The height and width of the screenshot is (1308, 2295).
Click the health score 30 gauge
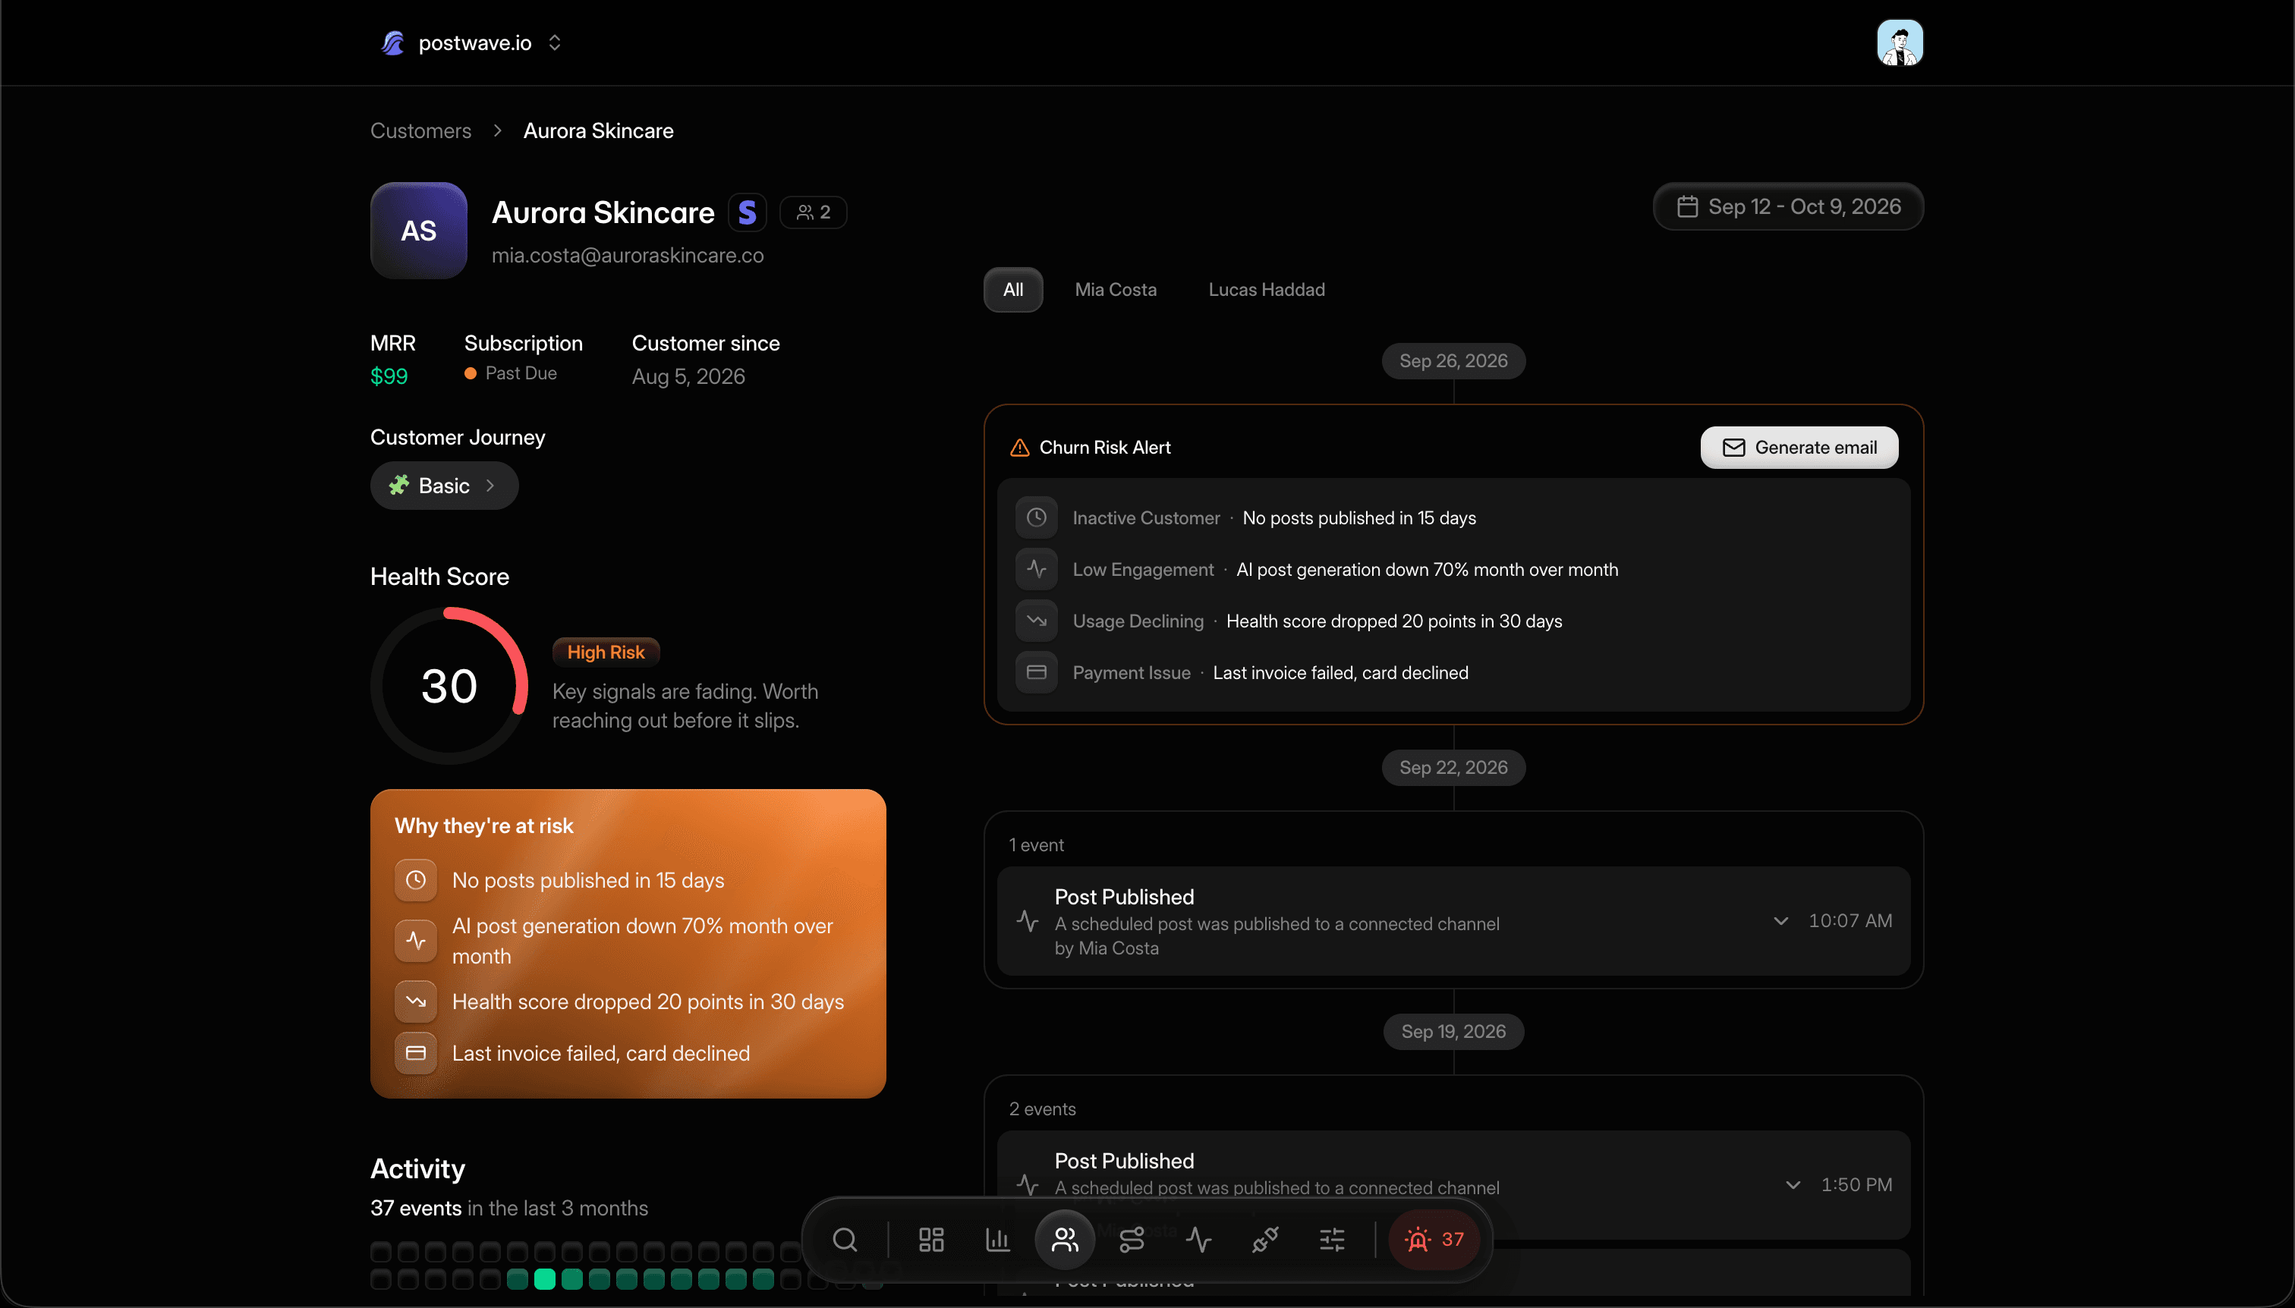pos(449,687)
